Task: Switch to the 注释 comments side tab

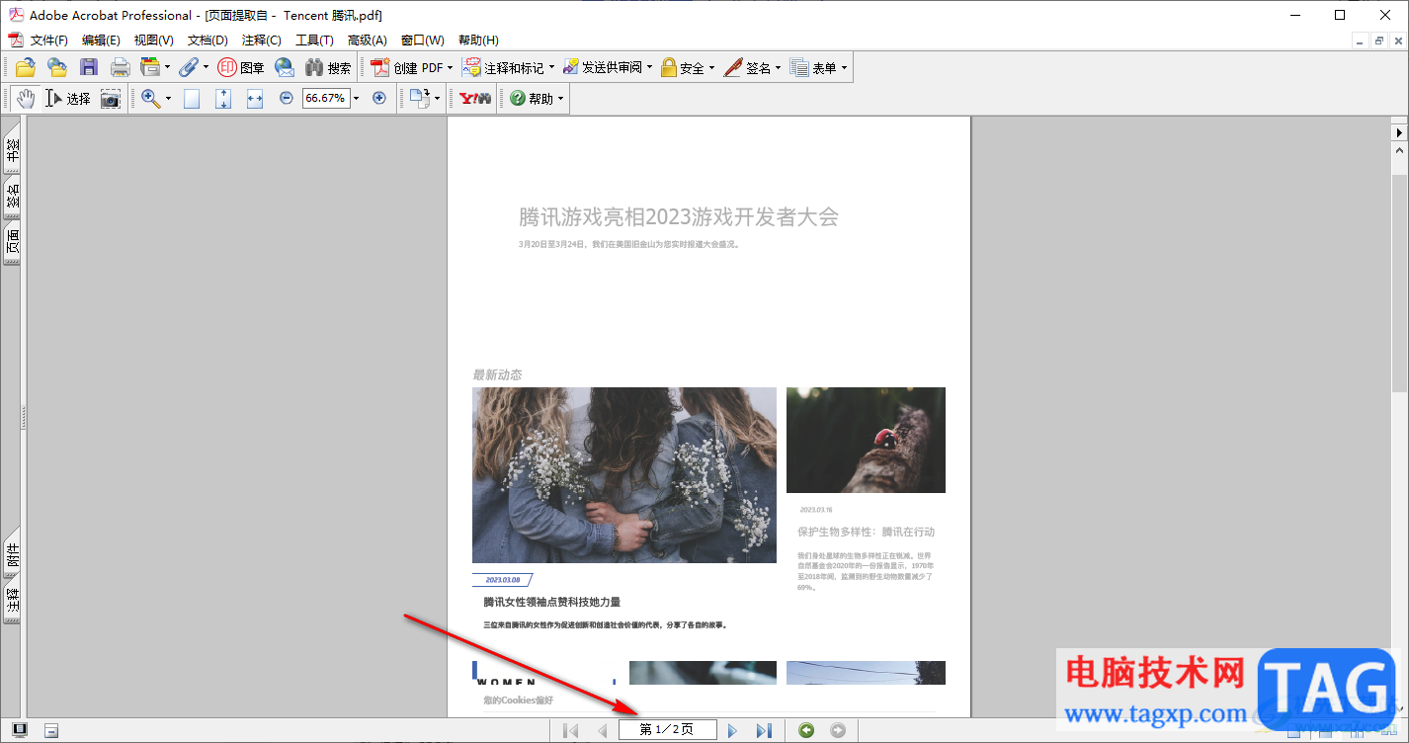Action: (x=13, y=601)
